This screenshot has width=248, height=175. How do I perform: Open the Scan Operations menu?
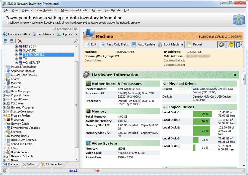pyautogui.click(x=46, y=10)
